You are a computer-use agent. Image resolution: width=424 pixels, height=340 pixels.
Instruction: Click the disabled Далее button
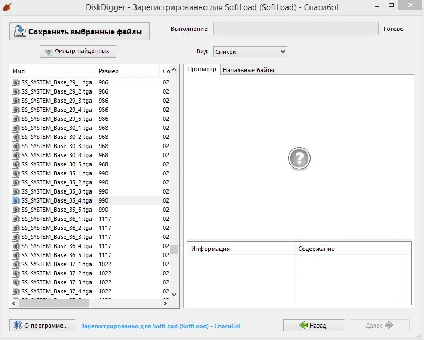tap(379, 325)
